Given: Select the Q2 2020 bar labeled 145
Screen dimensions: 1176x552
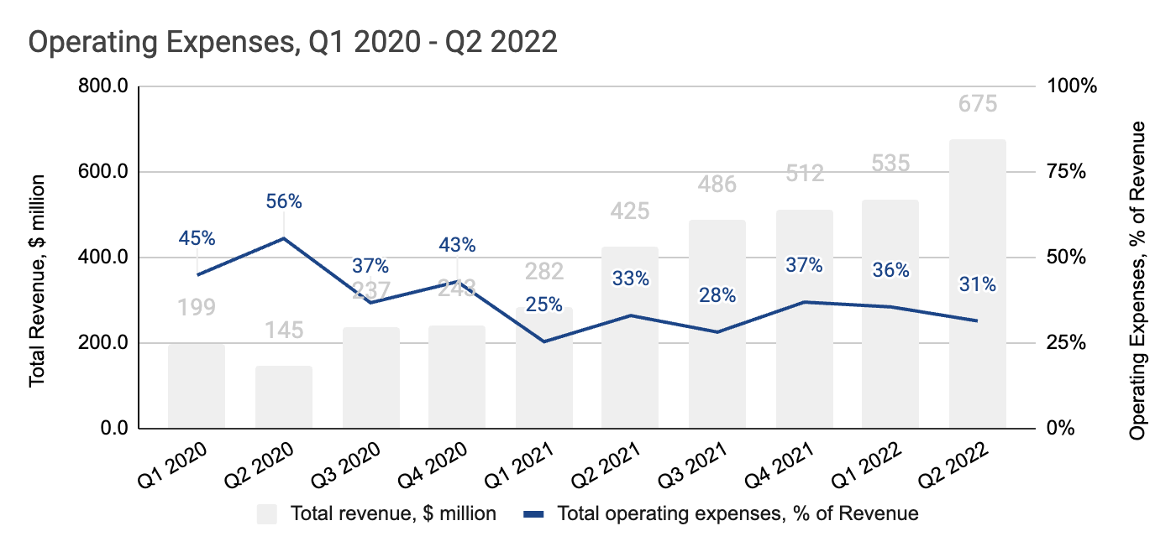Looking at the screenshot, I should tap(282, 397).
